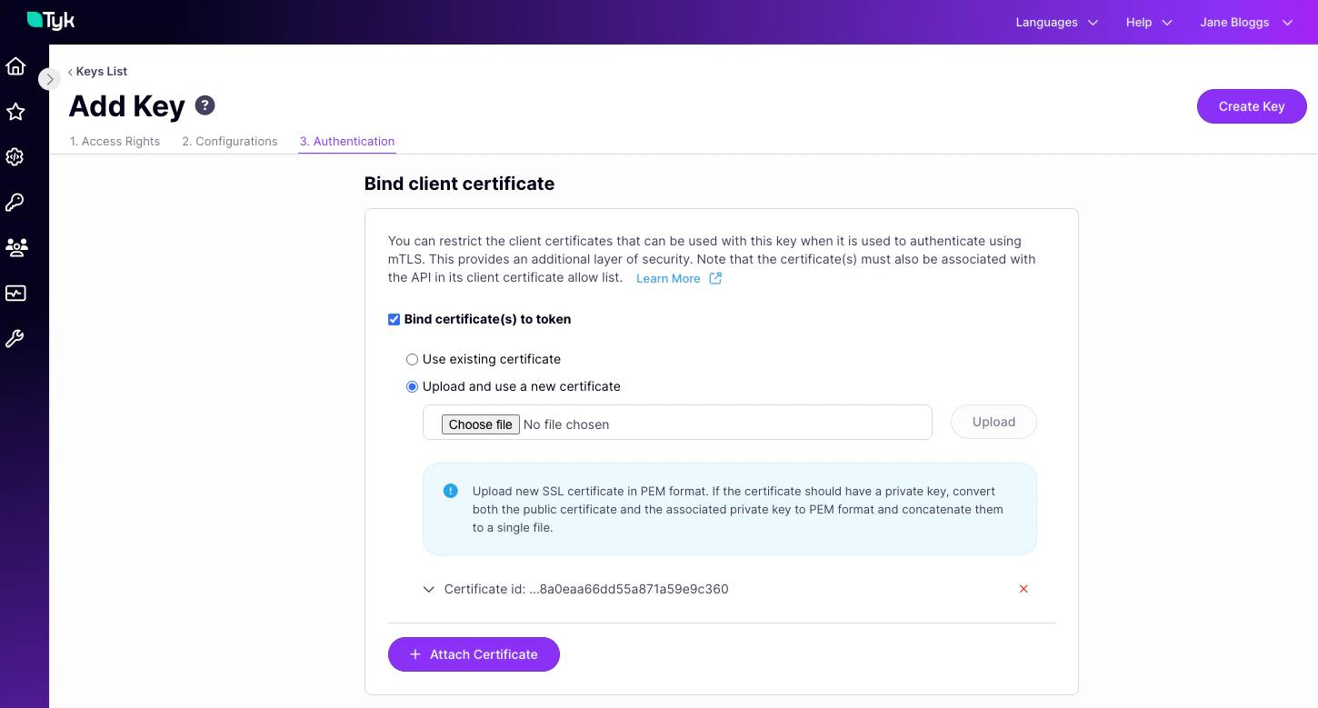Viewport: 1318px width, 708px height.
Task: Remove the attached certificate with the red X
Action: [x=1023, y=589]
